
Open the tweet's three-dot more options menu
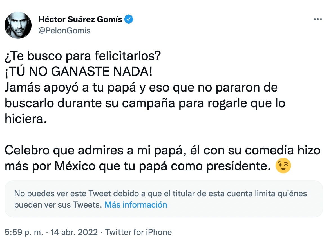coord(317,19)
